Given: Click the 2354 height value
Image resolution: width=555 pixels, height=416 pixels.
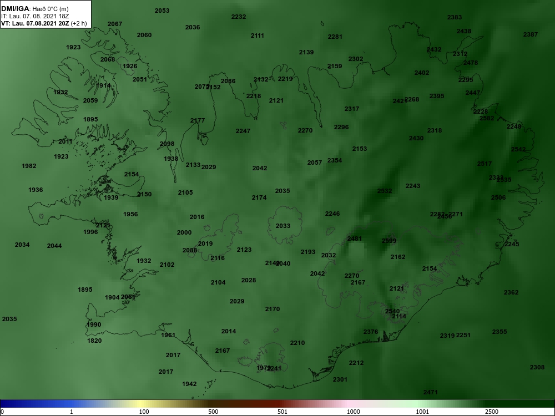Looking at the screenshot, I should [x=335, y=160].
